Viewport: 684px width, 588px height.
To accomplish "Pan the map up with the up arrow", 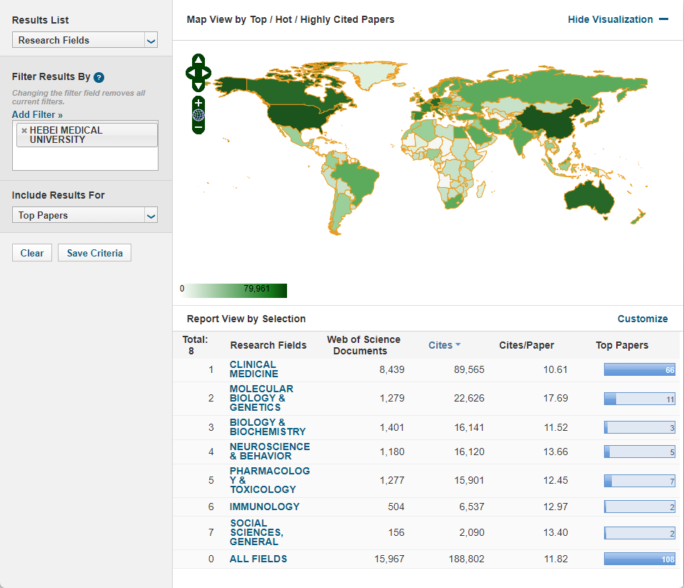I will (198, 60).
